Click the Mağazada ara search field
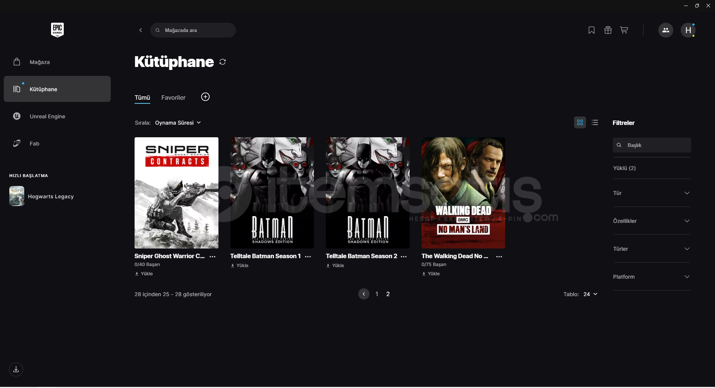This screenshot has height=388, width=715. pyautogui.click(x=193, y=30)
